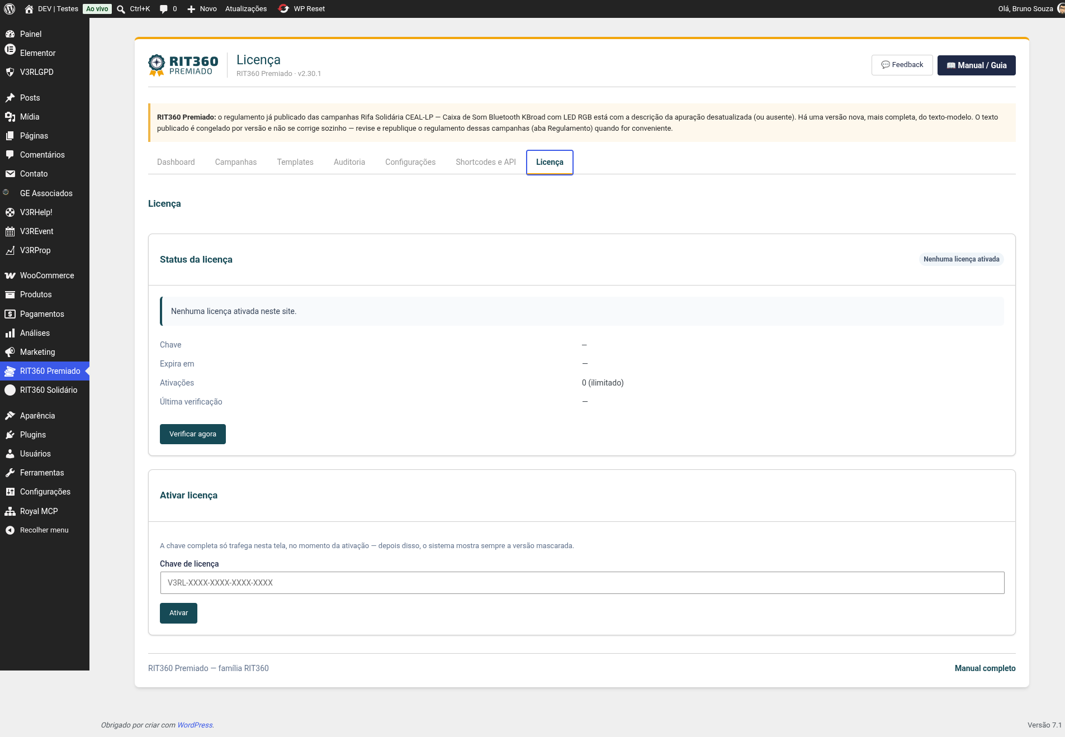
Task: Click the 'Nenhuma licença ativada neste site.' notice
Action: click(x=582, y=311)
